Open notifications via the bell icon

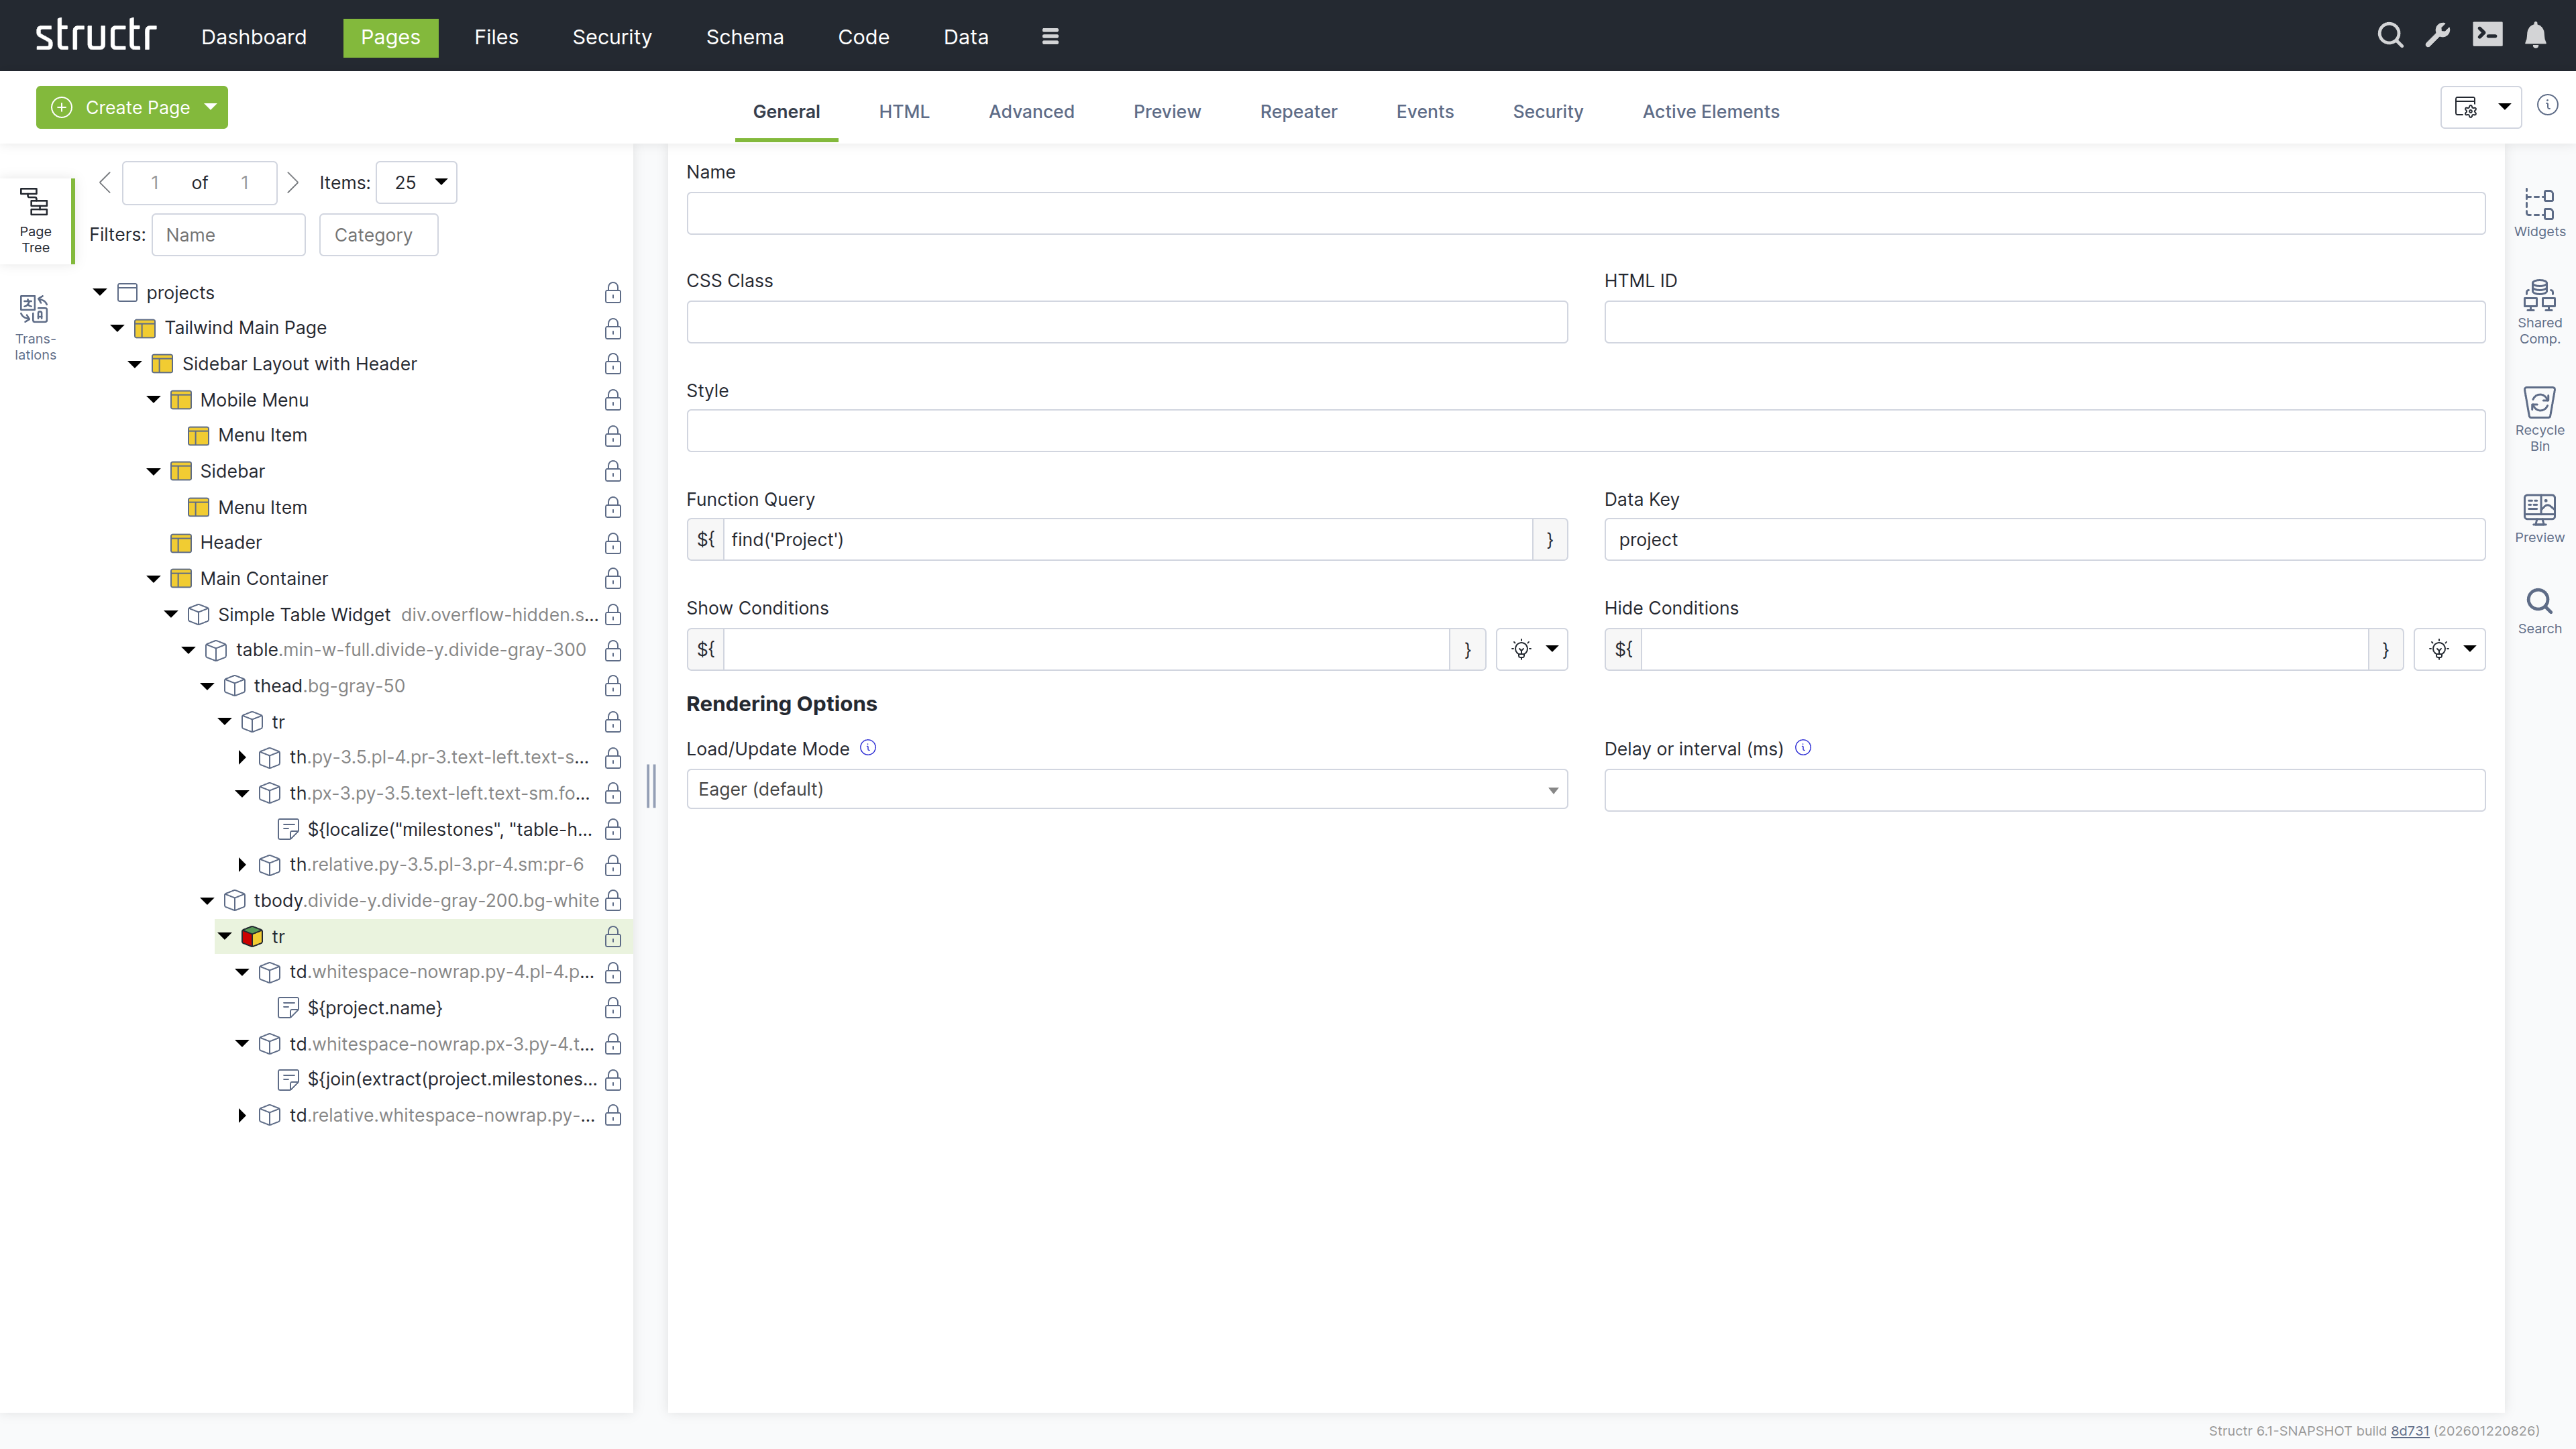pos(2535,35)
